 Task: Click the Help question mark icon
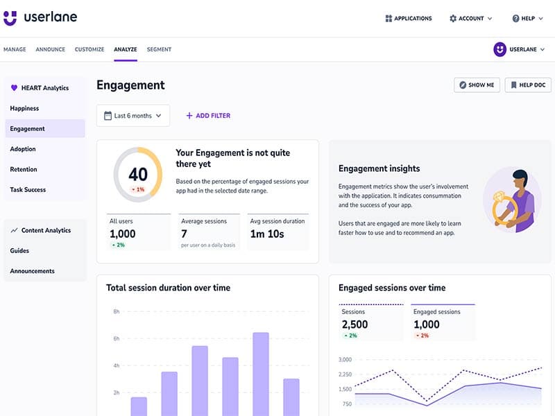tap(515, 19)
